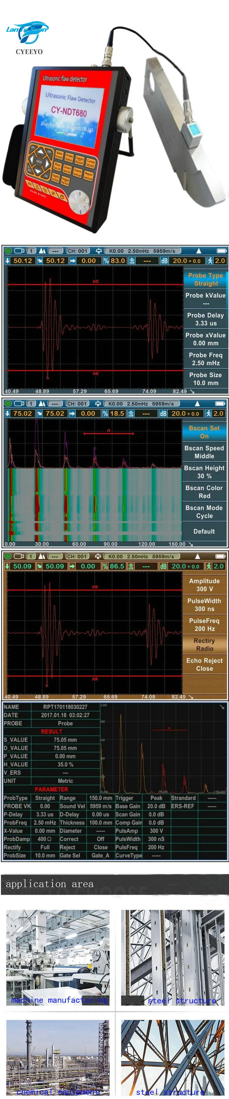The image size is (229, 1099).
Task: Toggle Echo Reject Close setting
Action: (x=204, y=665)
